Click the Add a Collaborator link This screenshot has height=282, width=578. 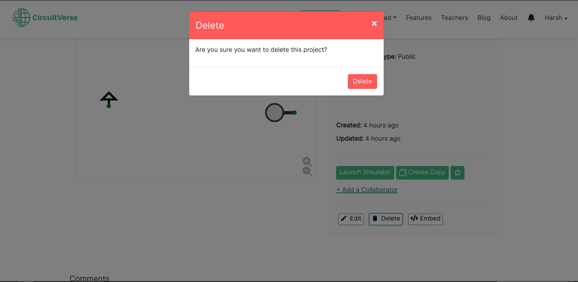coord(367,190)
